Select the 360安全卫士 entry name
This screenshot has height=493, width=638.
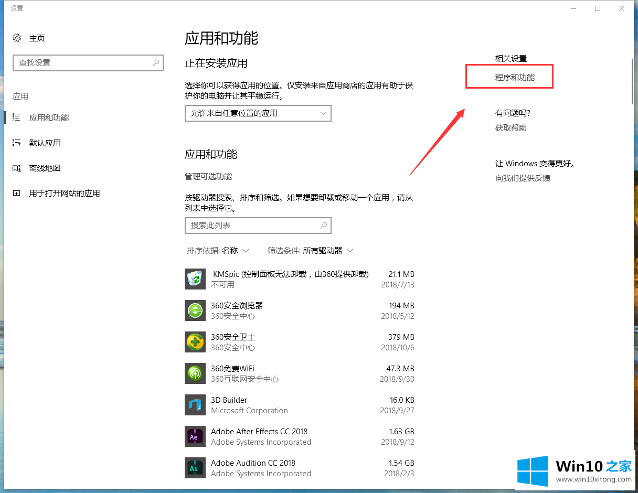coord(233,337)
